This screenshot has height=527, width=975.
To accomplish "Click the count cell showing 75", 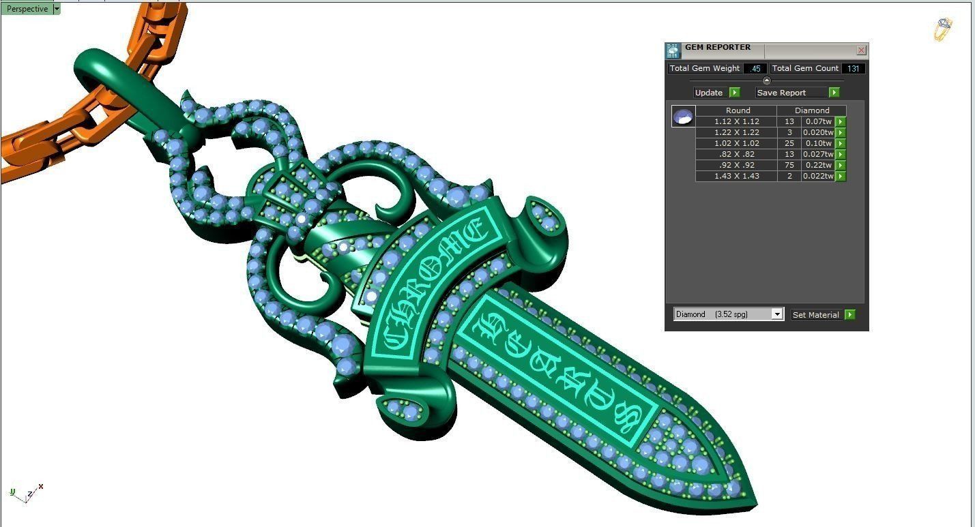I will tap(789, 165).
